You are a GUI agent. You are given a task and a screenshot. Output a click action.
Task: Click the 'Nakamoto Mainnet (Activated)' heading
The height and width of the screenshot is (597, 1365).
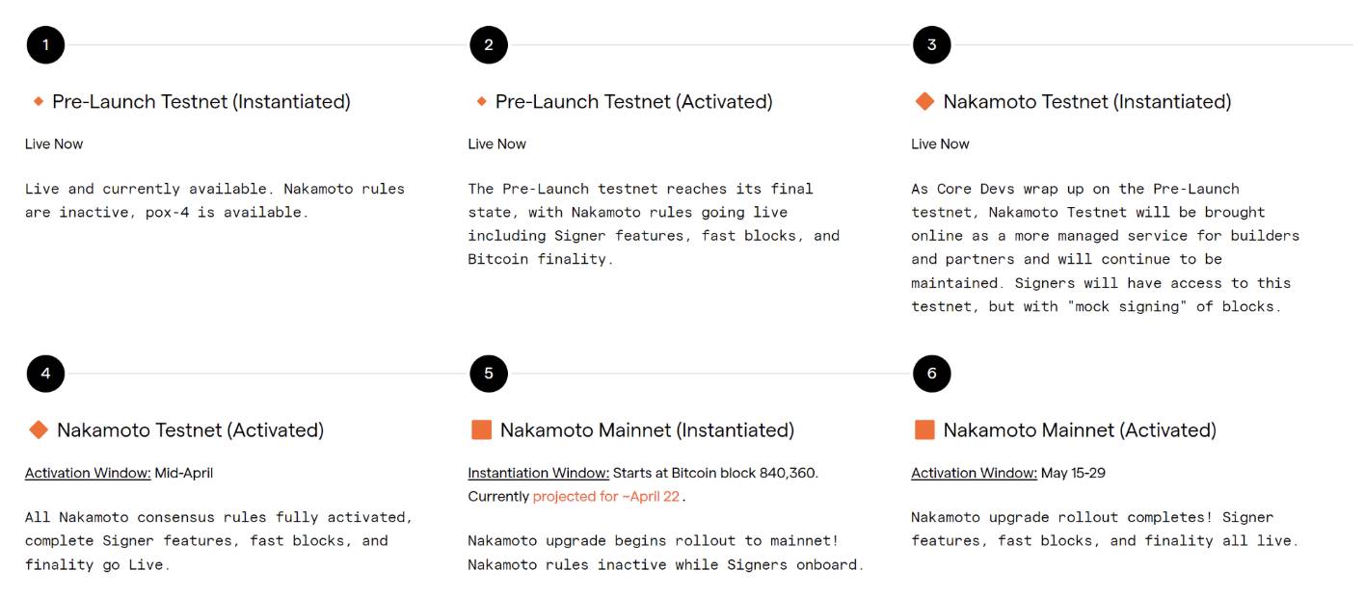click(x=1079, y=430)
